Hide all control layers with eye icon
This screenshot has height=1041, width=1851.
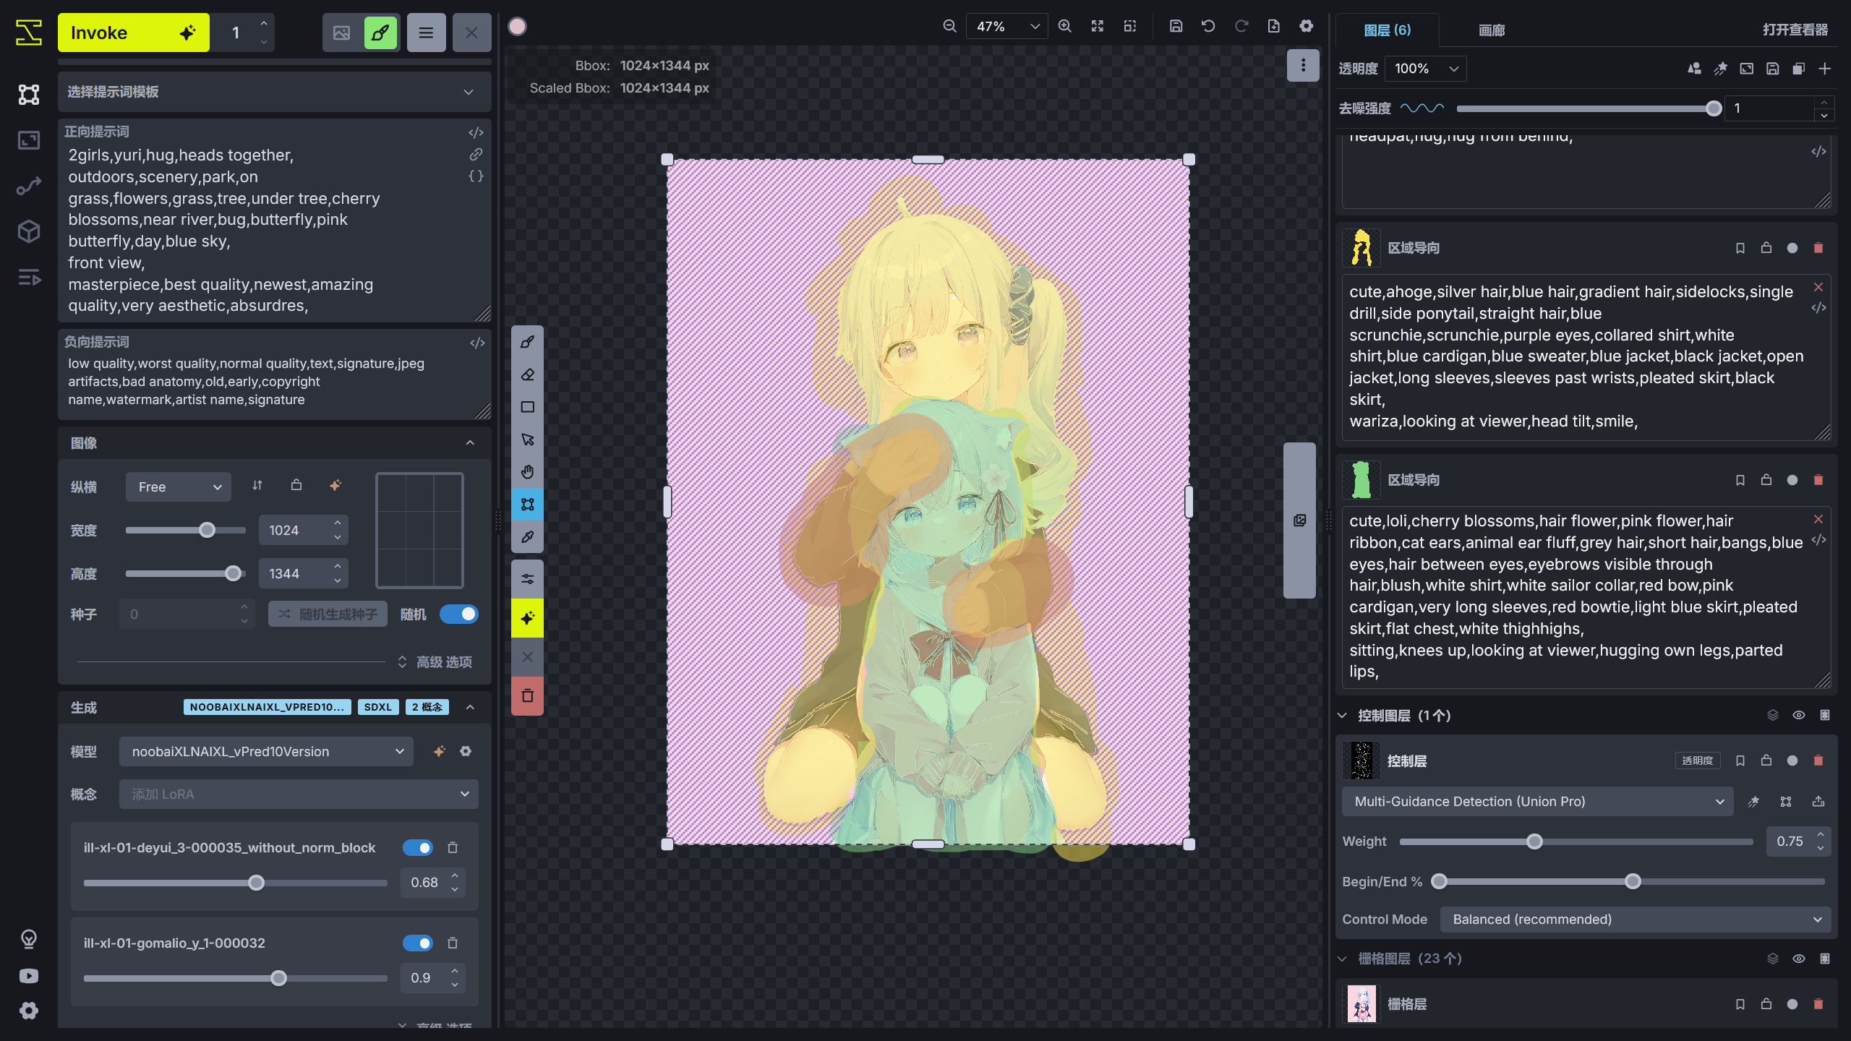pos(1799,715)
